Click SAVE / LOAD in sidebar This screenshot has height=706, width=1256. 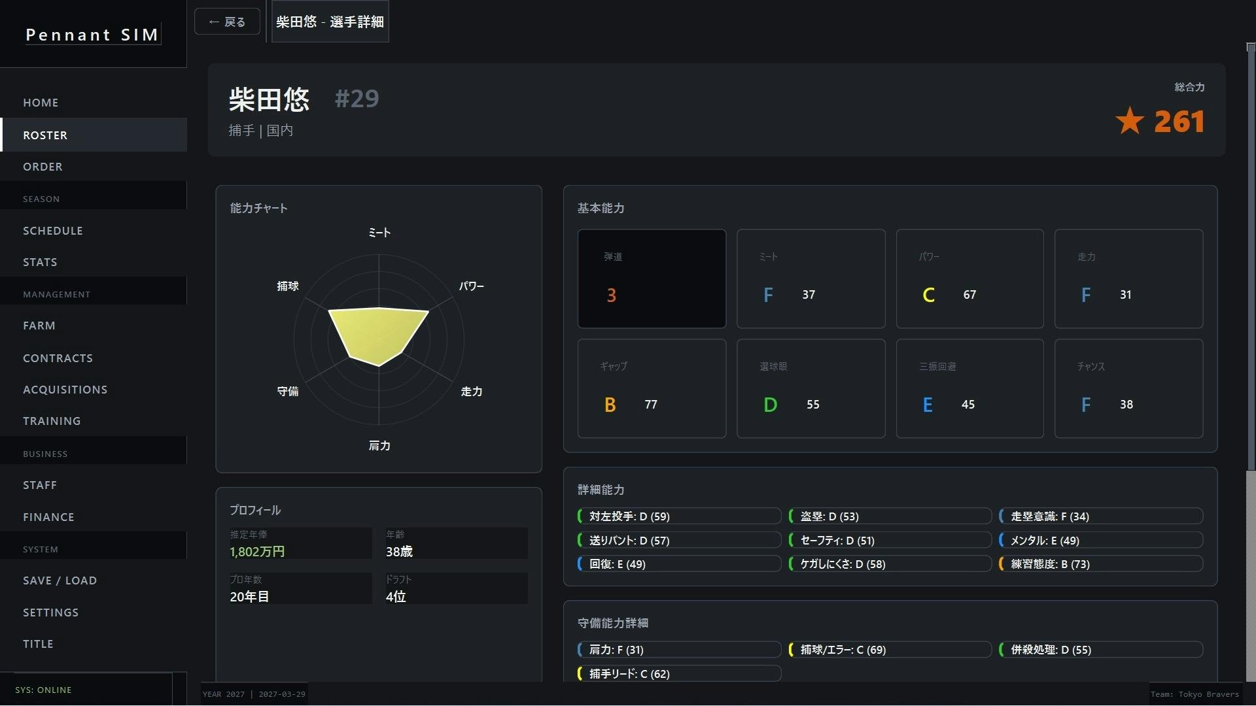pyautogui.click(x=60, y=580)
